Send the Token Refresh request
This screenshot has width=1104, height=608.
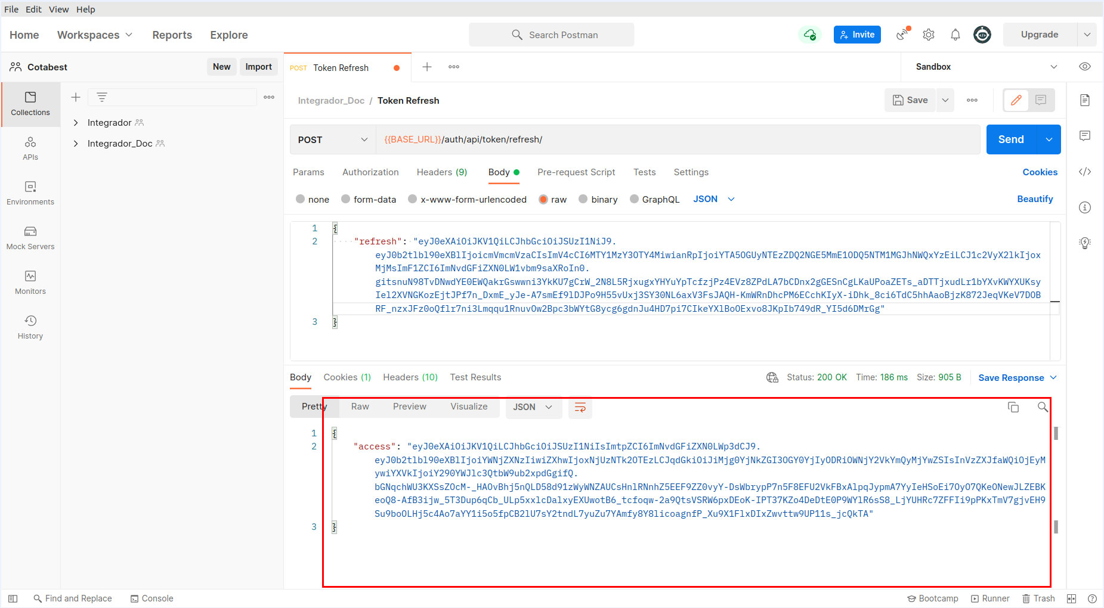[1012, 139]
